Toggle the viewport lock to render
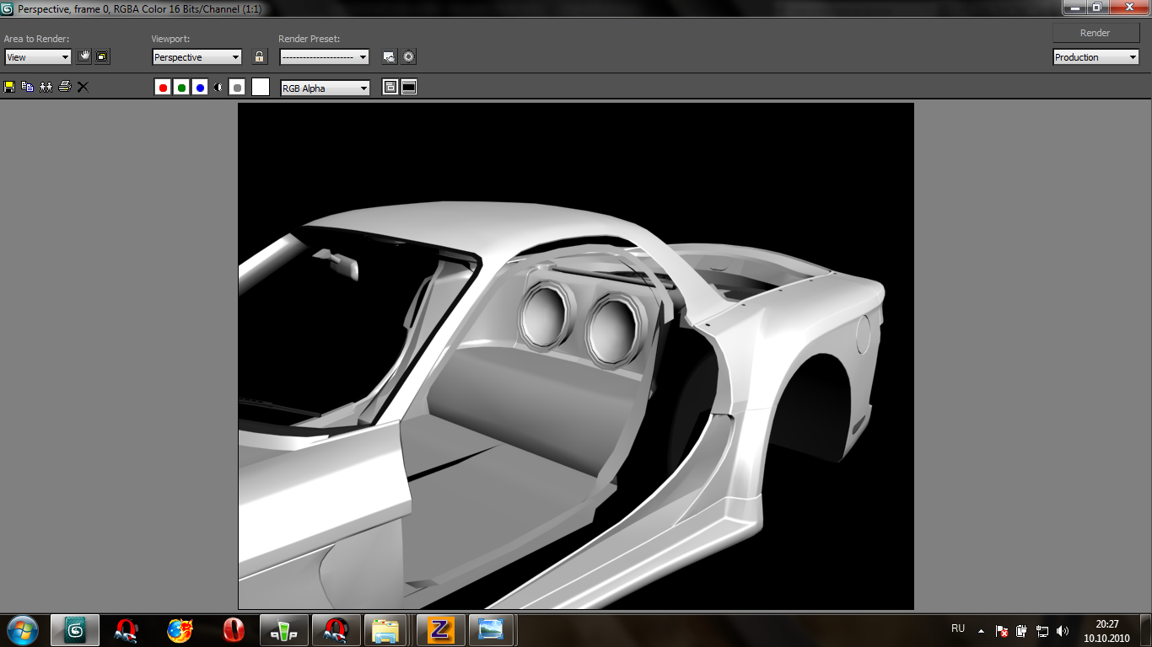 (260, 57)
